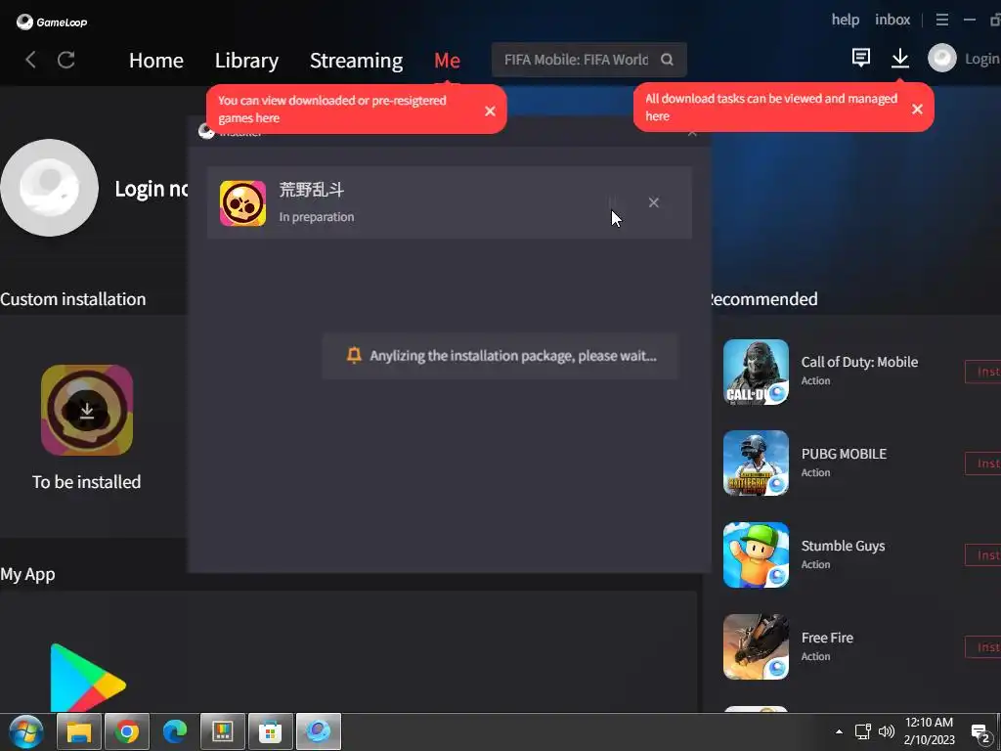The image size is (1001, 751).
Task: Click the GameLoop logo
Action: 52,22
